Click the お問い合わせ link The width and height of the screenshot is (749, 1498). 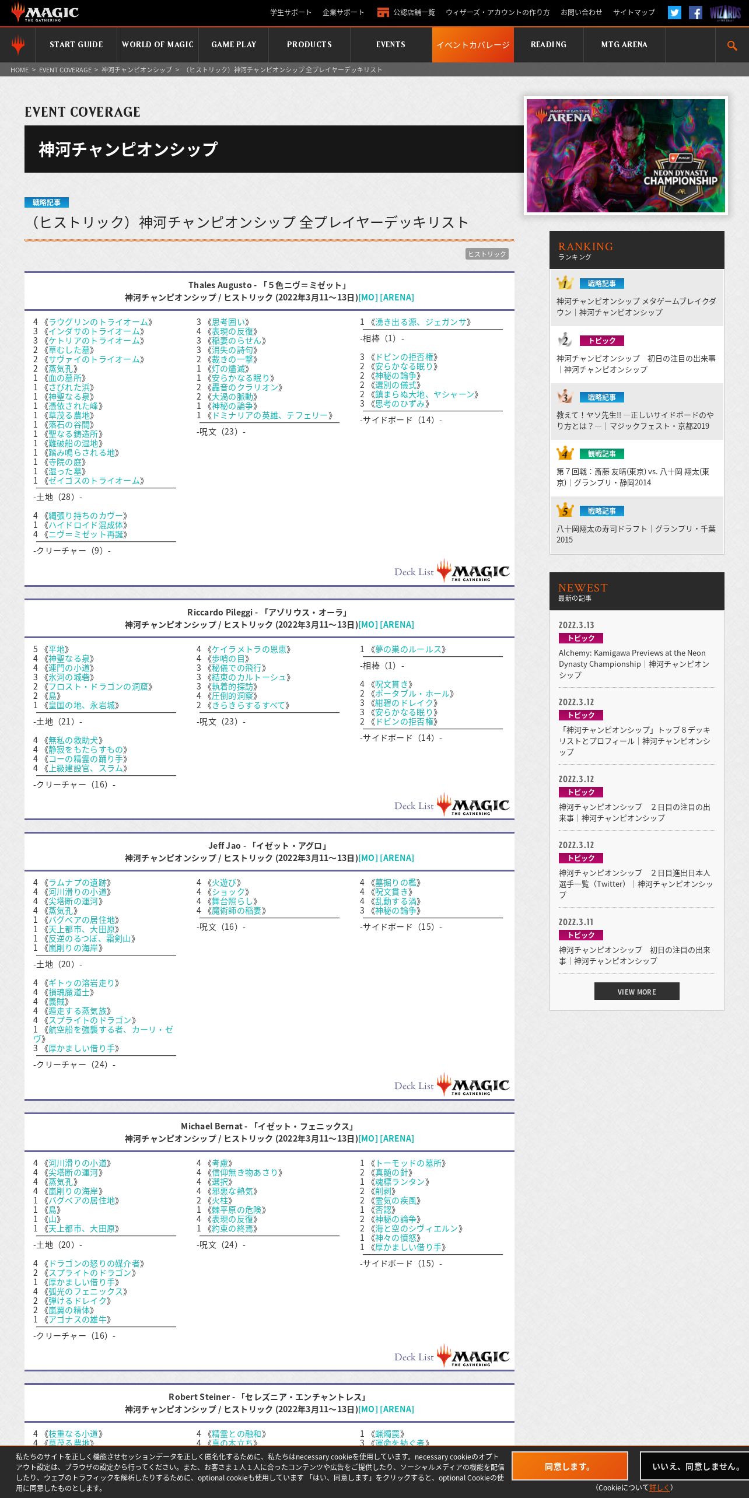coord(581,12)
